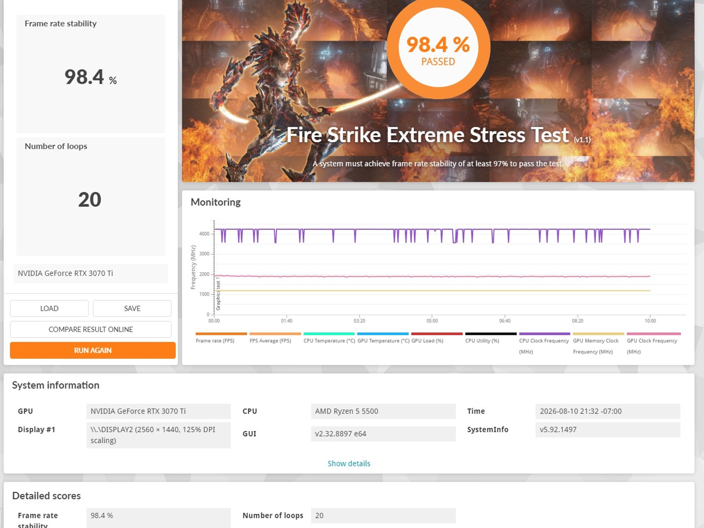Select the GUI version field
This screenshot has width=704, height=528.
point(383,434)
